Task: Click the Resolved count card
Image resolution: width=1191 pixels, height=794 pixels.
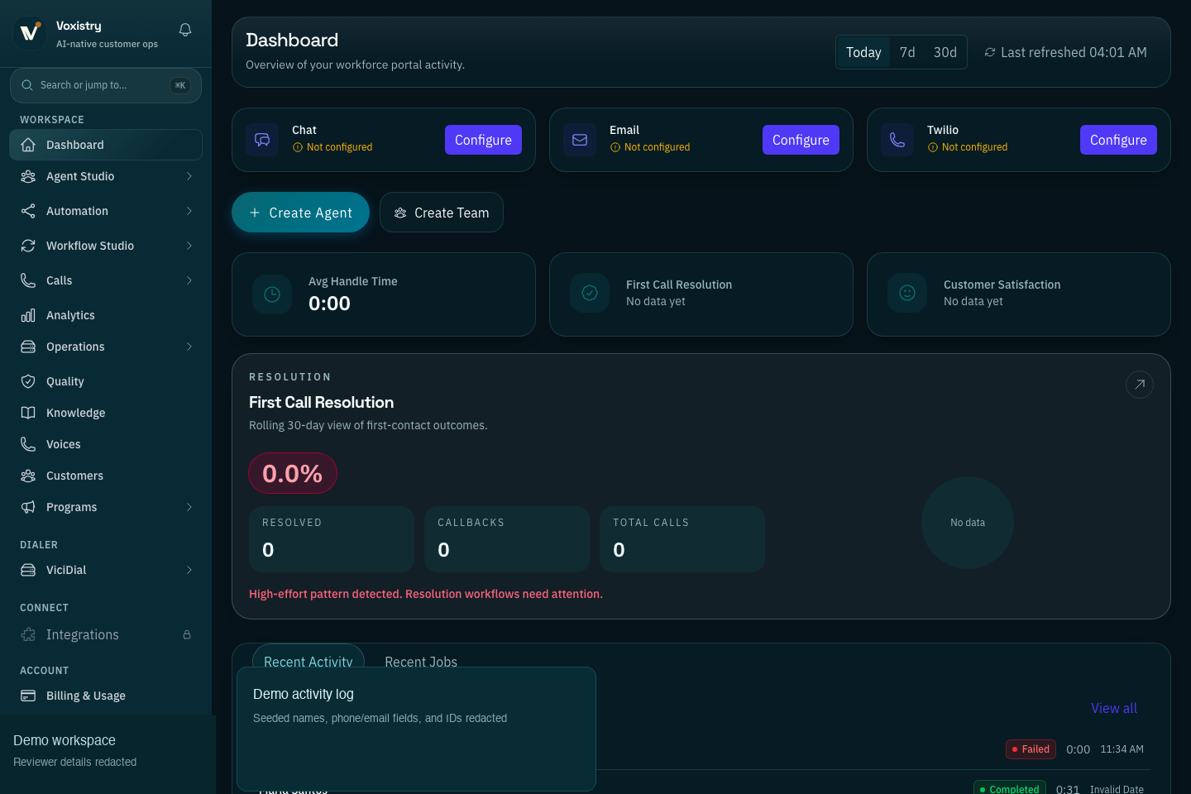Action: (x=332, y=539)
